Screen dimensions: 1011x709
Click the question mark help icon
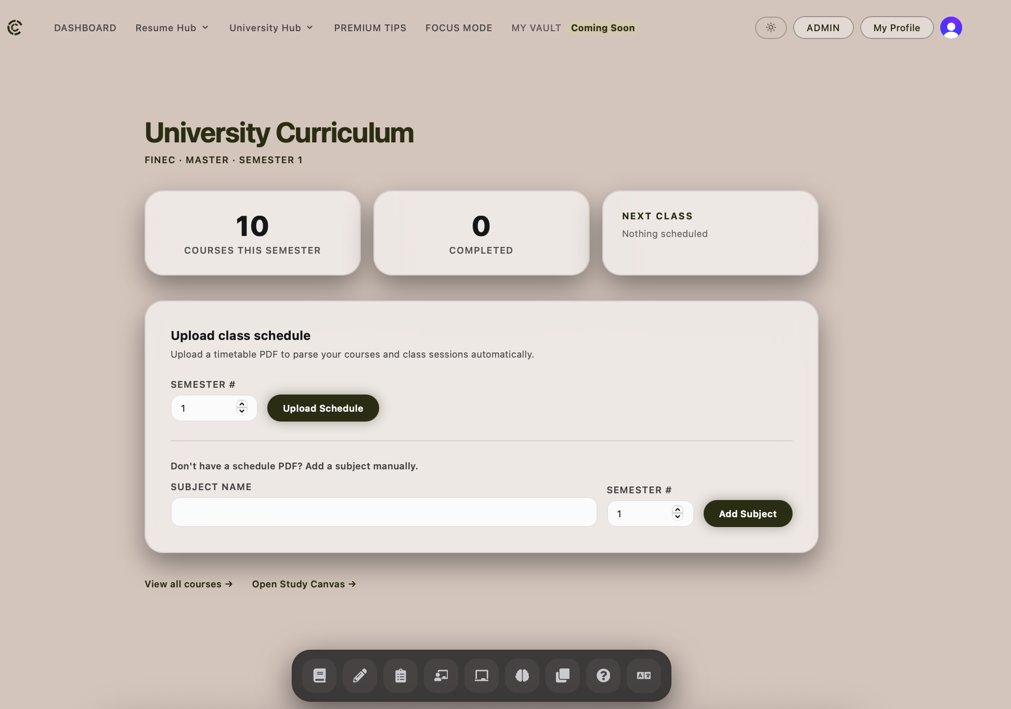tap(603, 676)
